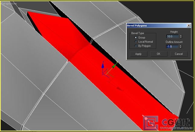195x132 pixels.
Task: Click the blue Z axis gizmo arrow
Action: tap(103, 65)
